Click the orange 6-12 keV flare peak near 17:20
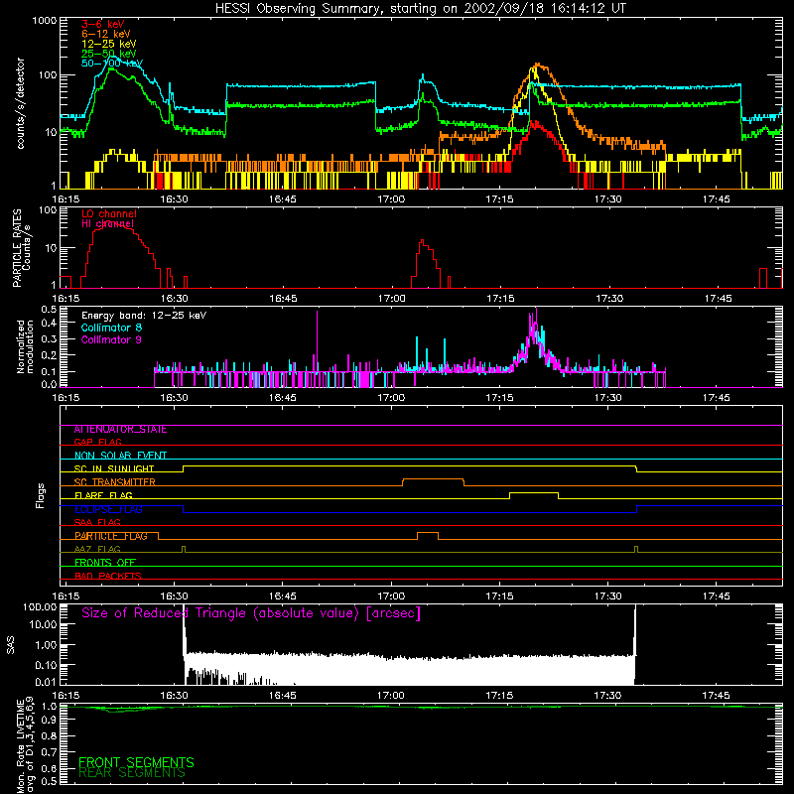The height and width of the screenshot is (794, 794). click(x=538, y=65)
